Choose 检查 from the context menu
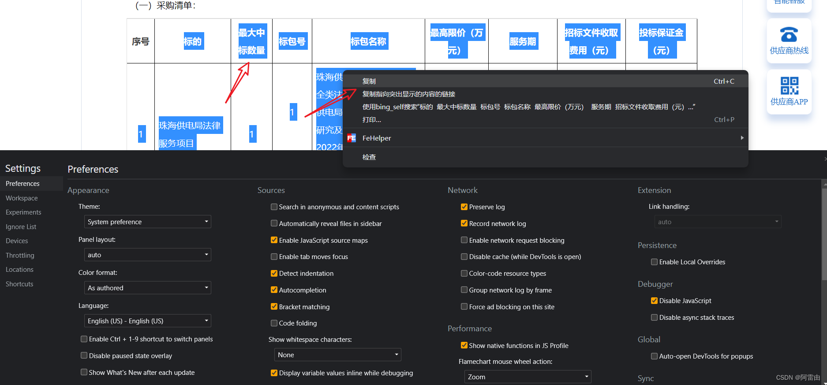827x385 pixels. [546, 157]
